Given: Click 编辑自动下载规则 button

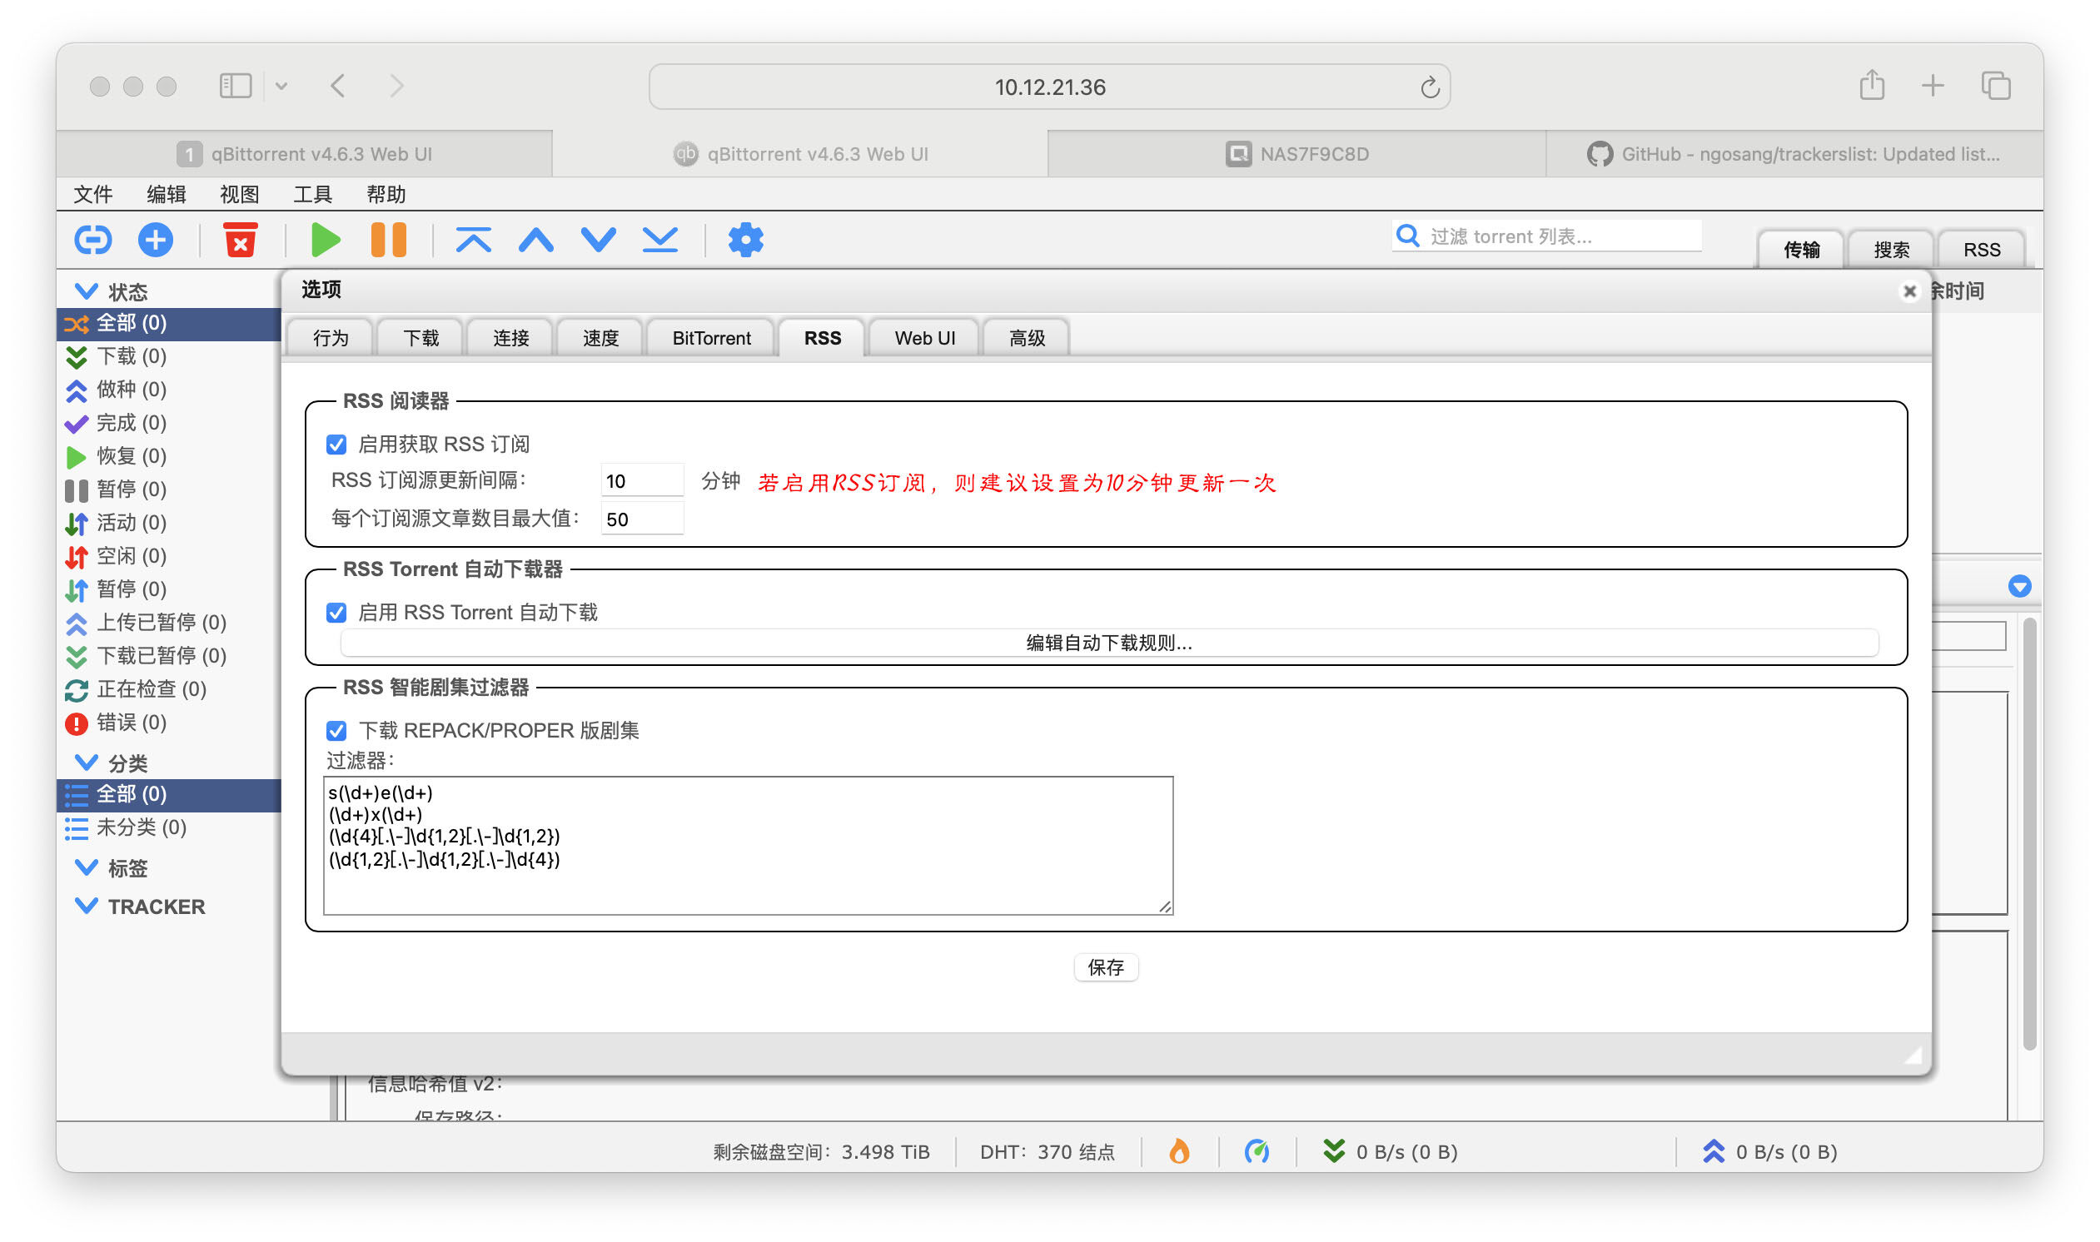Looking at the screenshot, I should [x=1109, y=643].
